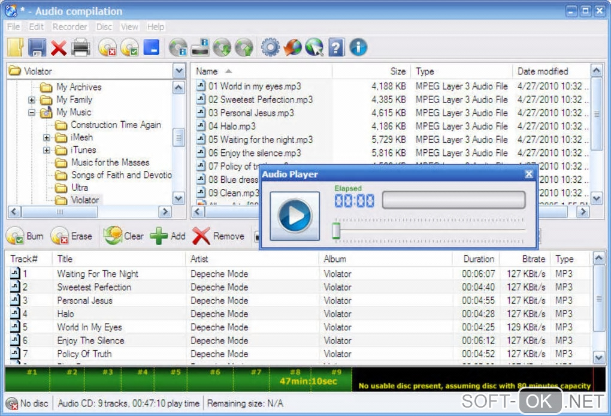Click the disc with green up arrow icon

(244, 47)
